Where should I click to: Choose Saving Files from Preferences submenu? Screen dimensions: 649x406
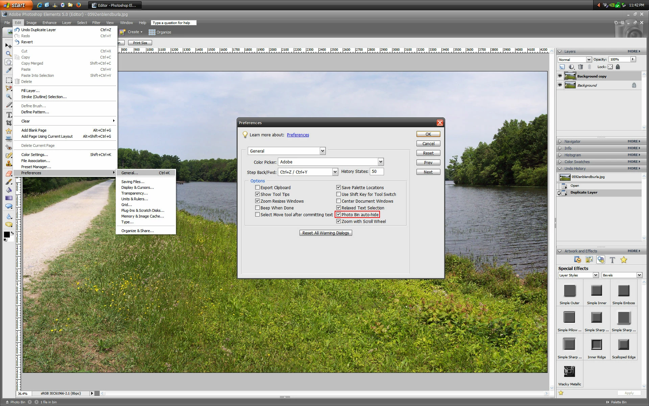[x=133, y=182]
